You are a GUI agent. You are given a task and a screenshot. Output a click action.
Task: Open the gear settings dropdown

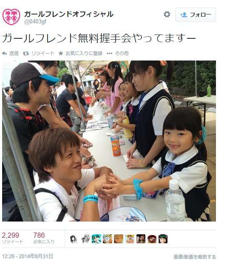[167, 14]
